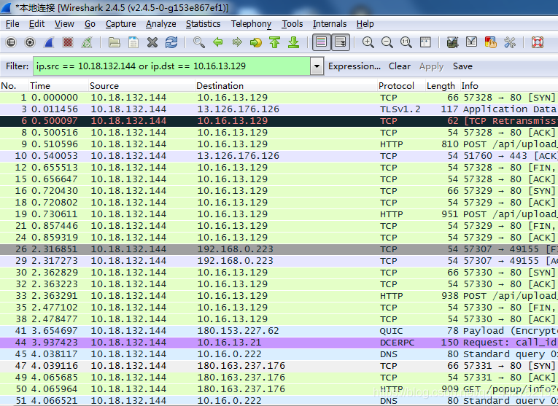Viewport: 558px width, 406px height.
Task: Sort by the Info column header
Action: (509, 86)
